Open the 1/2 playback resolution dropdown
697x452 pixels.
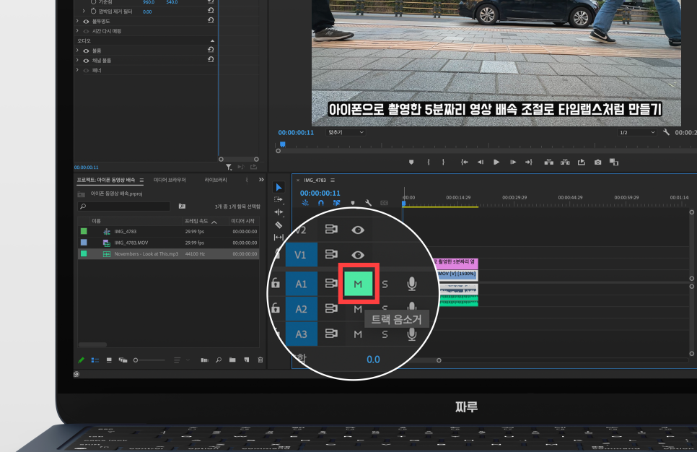pos(637,132)
